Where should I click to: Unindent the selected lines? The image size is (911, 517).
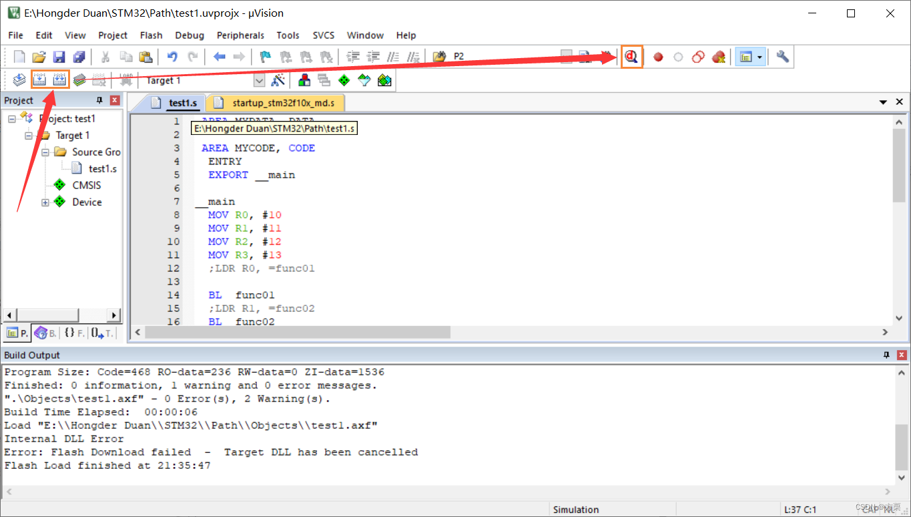tap(374, 57)
